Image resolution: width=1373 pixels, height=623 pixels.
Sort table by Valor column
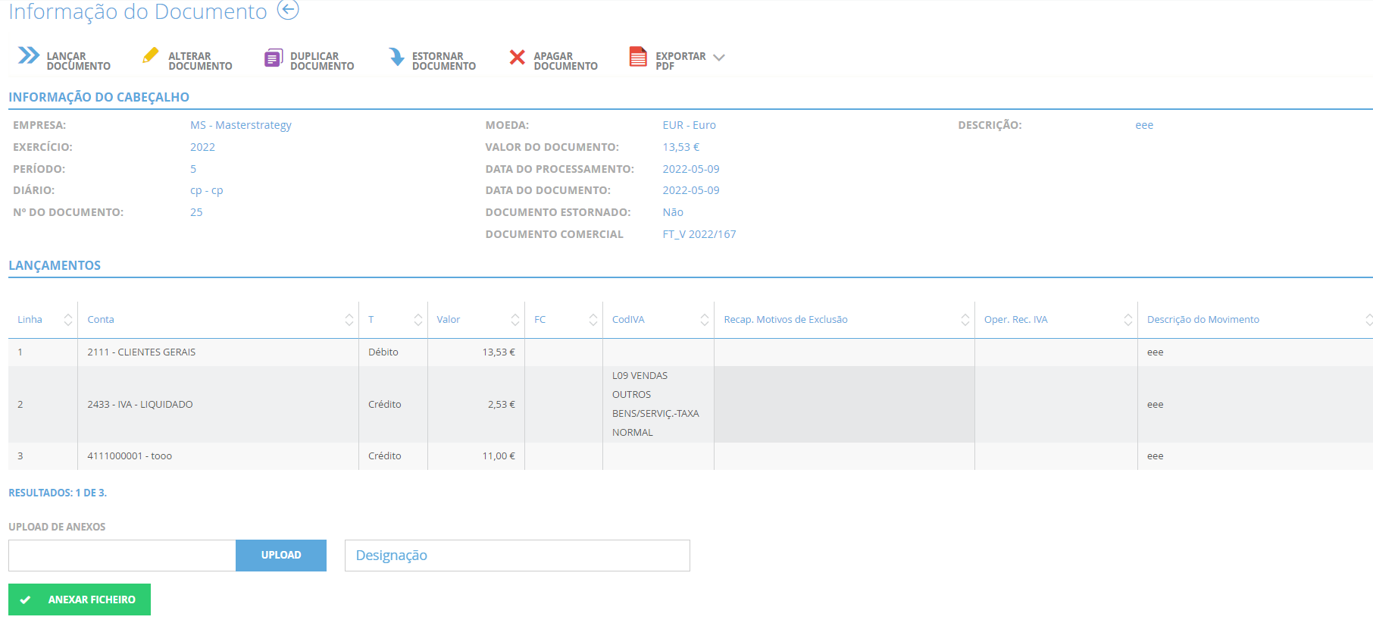point(515,320)
